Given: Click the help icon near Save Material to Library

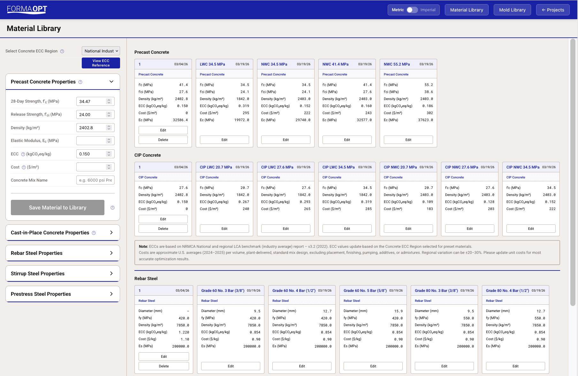Looking at the screenshot, I should (x=112, y=208).
